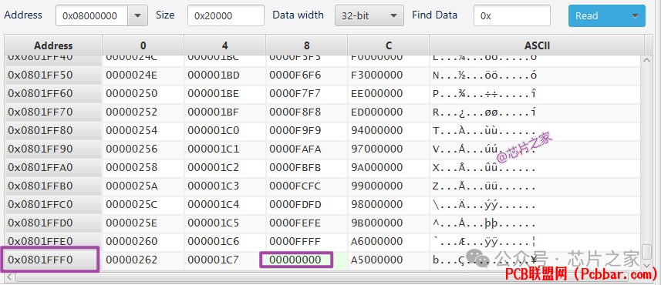Select address row 0x0801FF70
The height and width of the screenshot is (285, 661).
click(x=53, y=112)
